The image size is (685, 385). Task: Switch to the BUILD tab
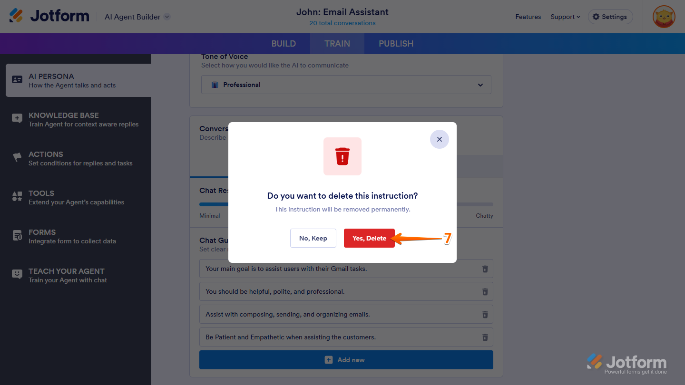(x=284, y=44)
